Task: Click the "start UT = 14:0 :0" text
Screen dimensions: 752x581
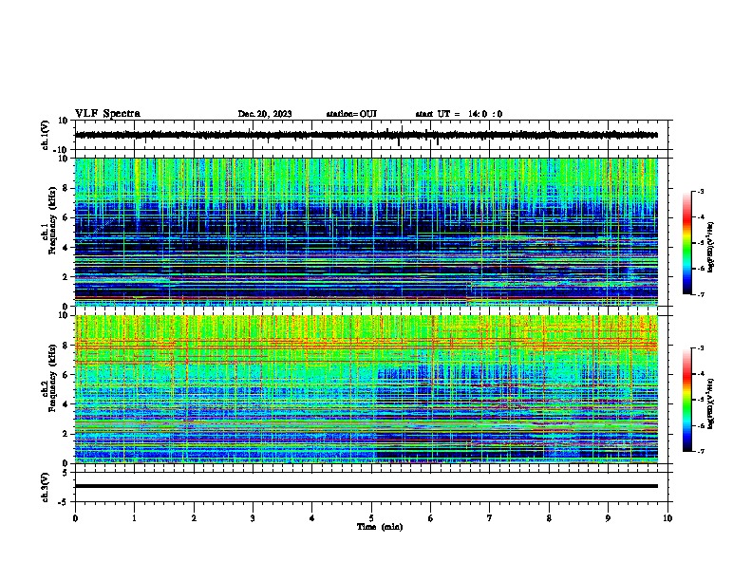Action: point(459,114)
